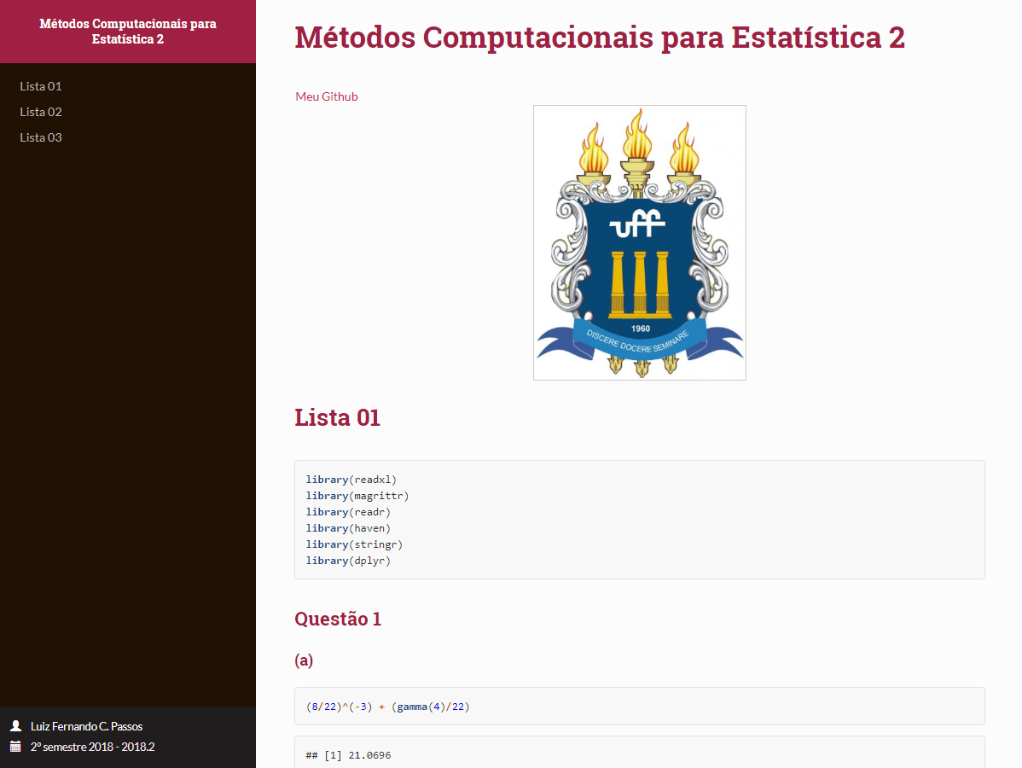Click the Questão 1 heading
1022x768 pixels.
pos(338,619)
